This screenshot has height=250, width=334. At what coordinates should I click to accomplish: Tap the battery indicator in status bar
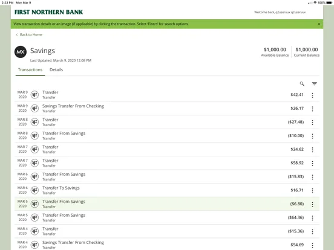tap(329, 2)
